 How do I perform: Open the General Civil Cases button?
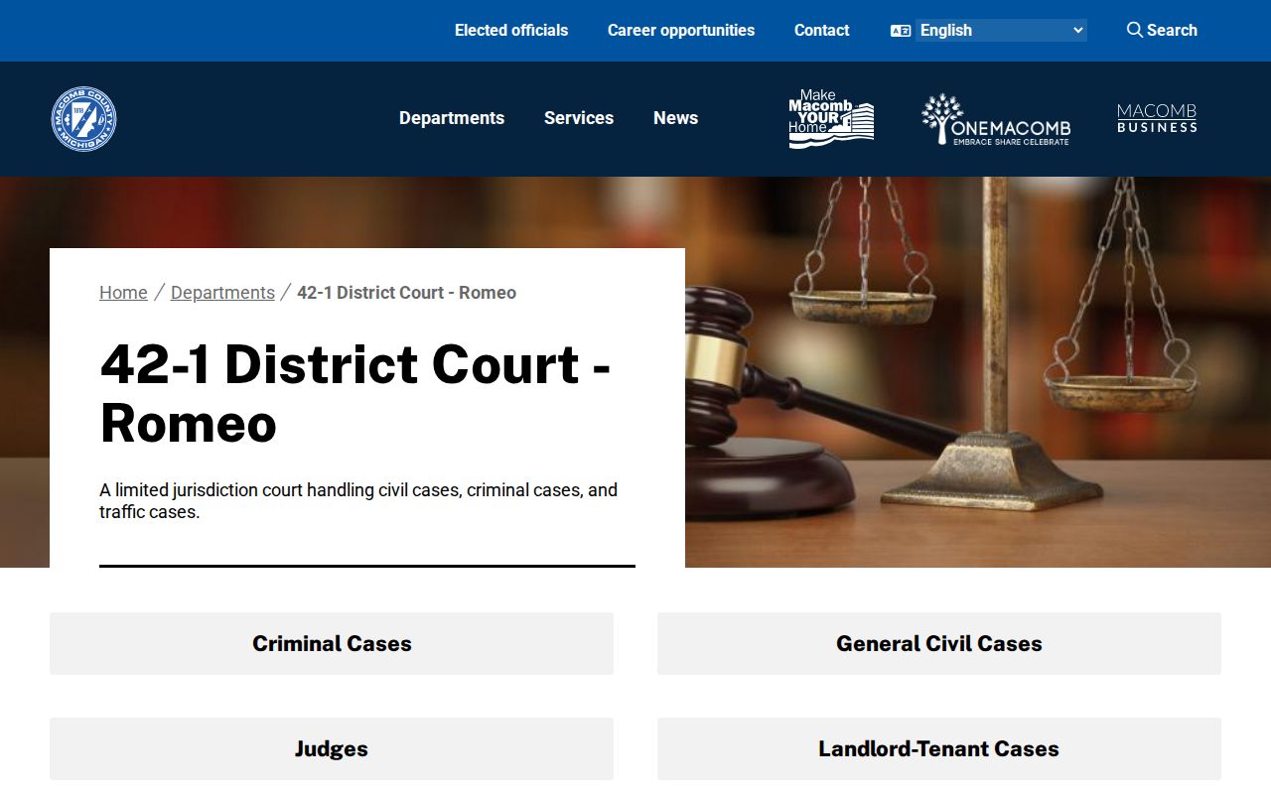coord(939,643)
